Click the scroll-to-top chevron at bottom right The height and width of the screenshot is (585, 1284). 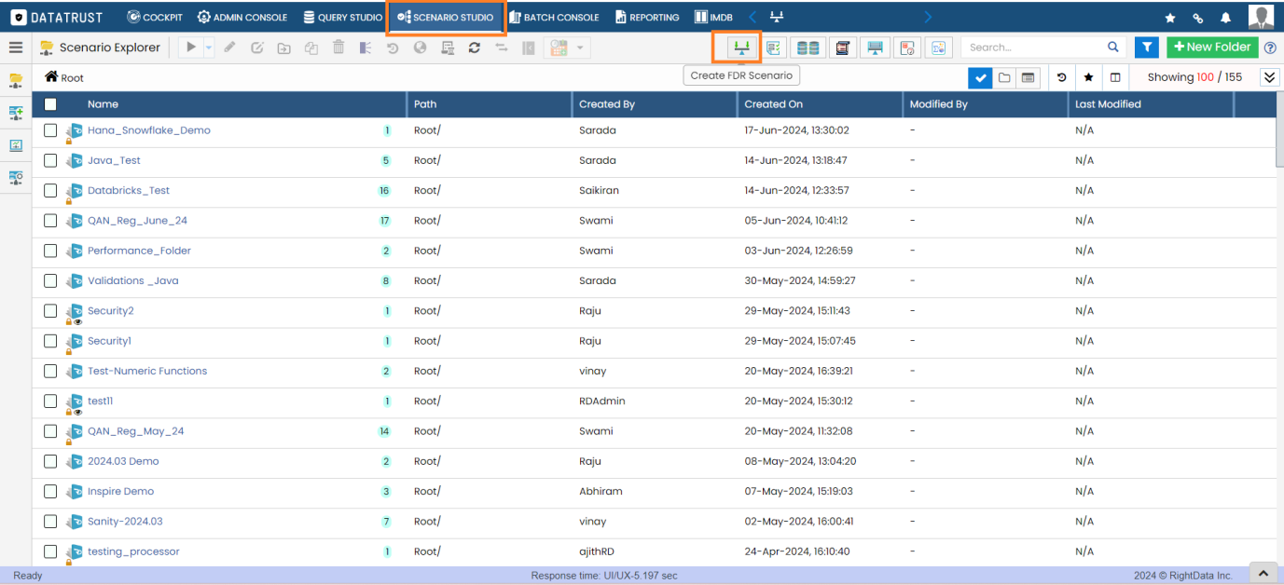coord(1263,574)
